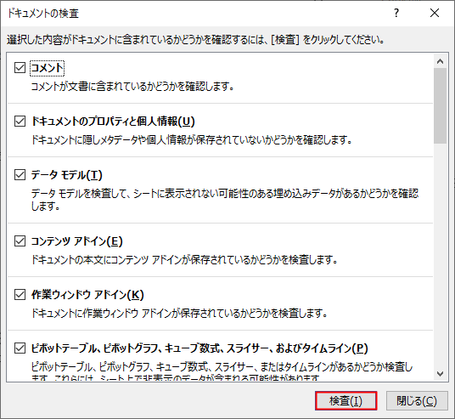Toggle ドキュメントのプロパティと個人情報 checkbox
455x419 pixels.
tap(20, 122)
